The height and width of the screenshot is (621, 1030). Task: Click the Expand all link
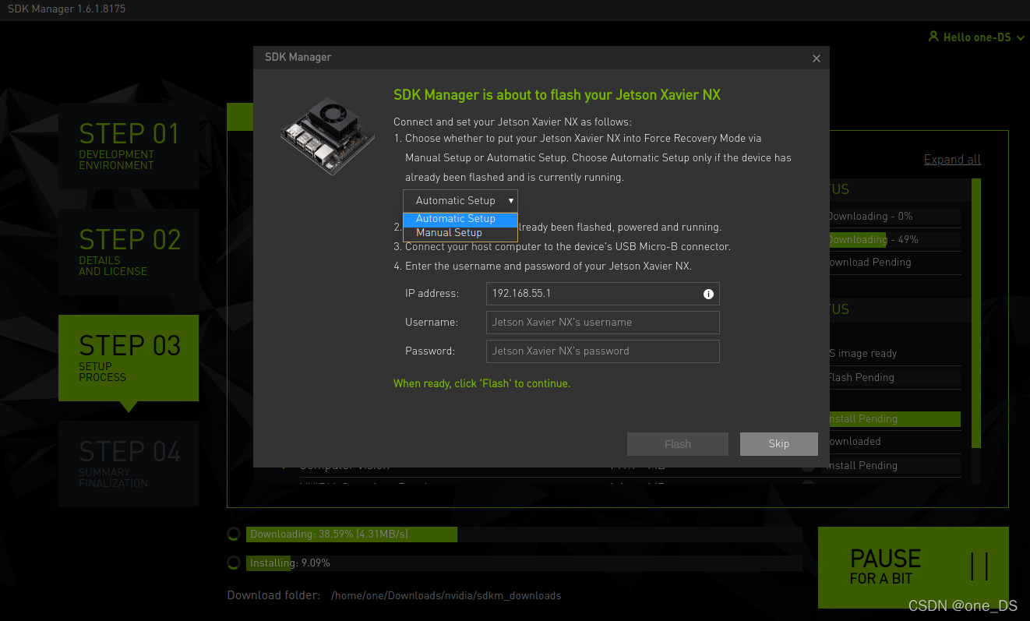952,160
